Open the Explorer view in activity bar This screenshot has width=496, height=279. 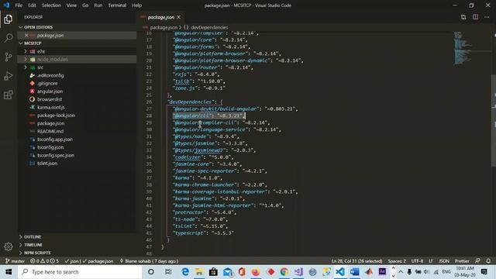click(x=9, y=19)
